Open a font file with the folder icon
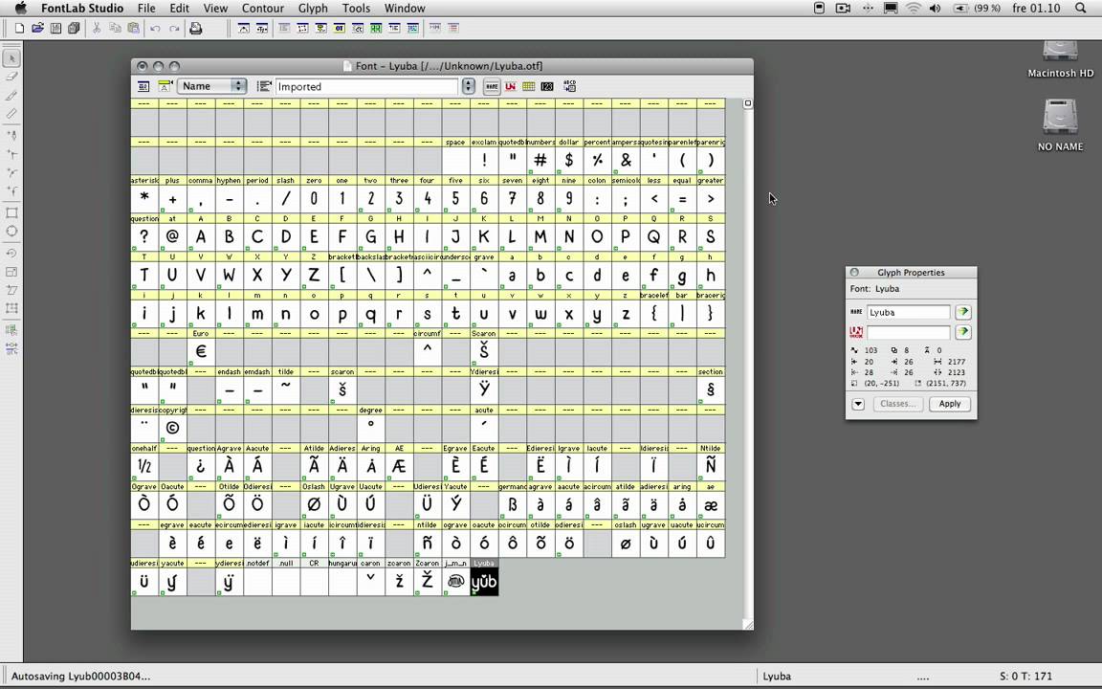 pyautogui.click(x=38, y=28)
